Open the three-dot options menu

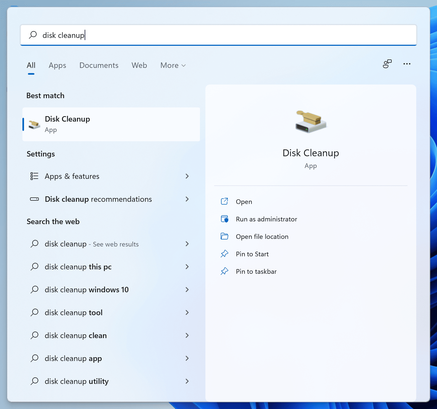(x=407, y=64)
